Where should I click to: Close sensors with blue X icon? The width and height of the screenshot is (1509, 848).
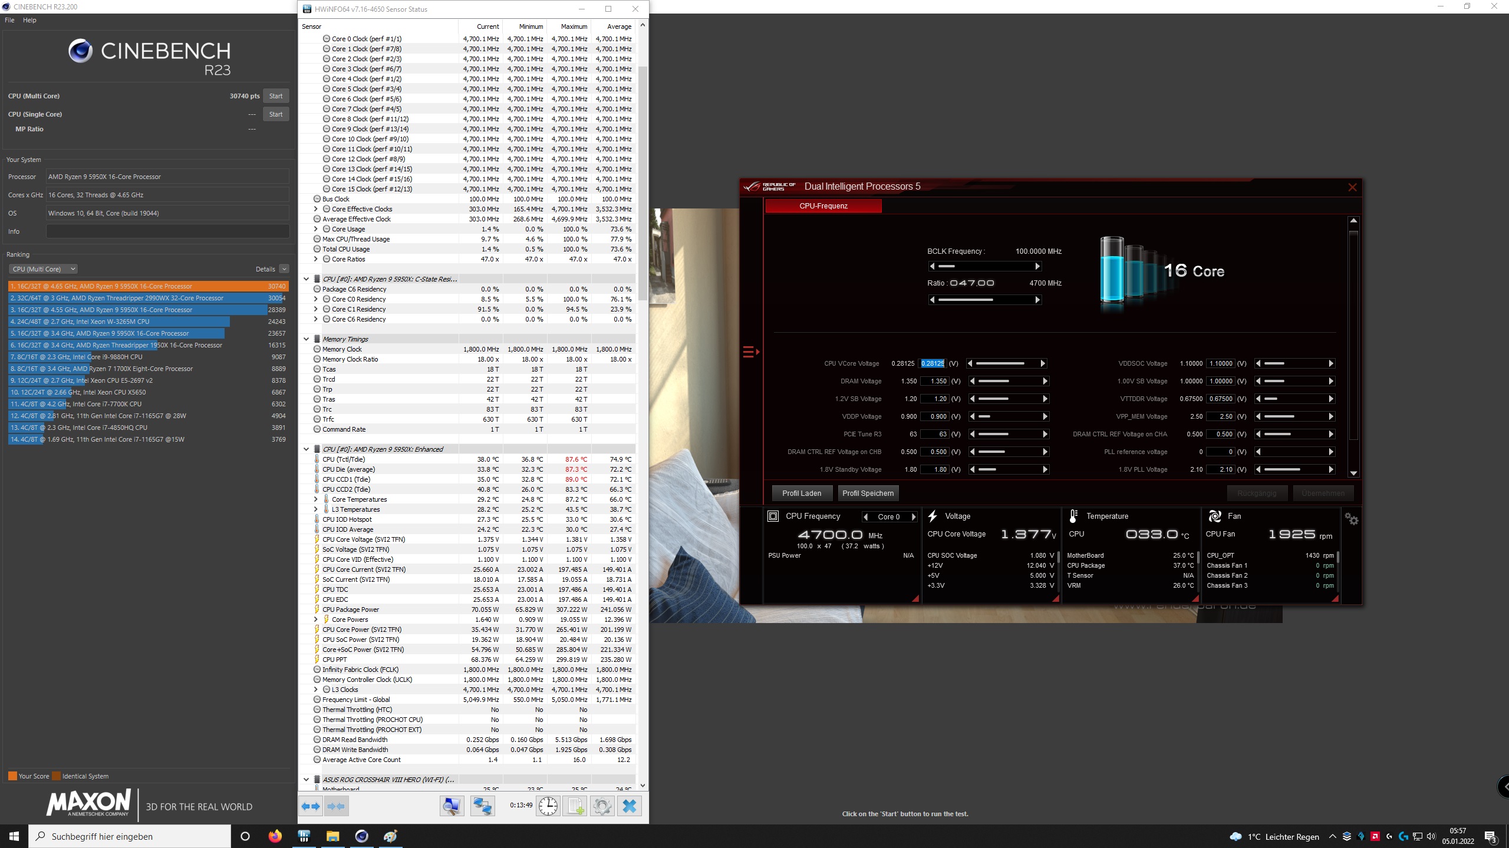(629, 806)
